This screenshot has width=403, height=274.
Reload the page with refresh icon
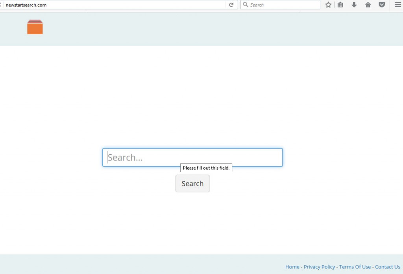click(231, 5)
